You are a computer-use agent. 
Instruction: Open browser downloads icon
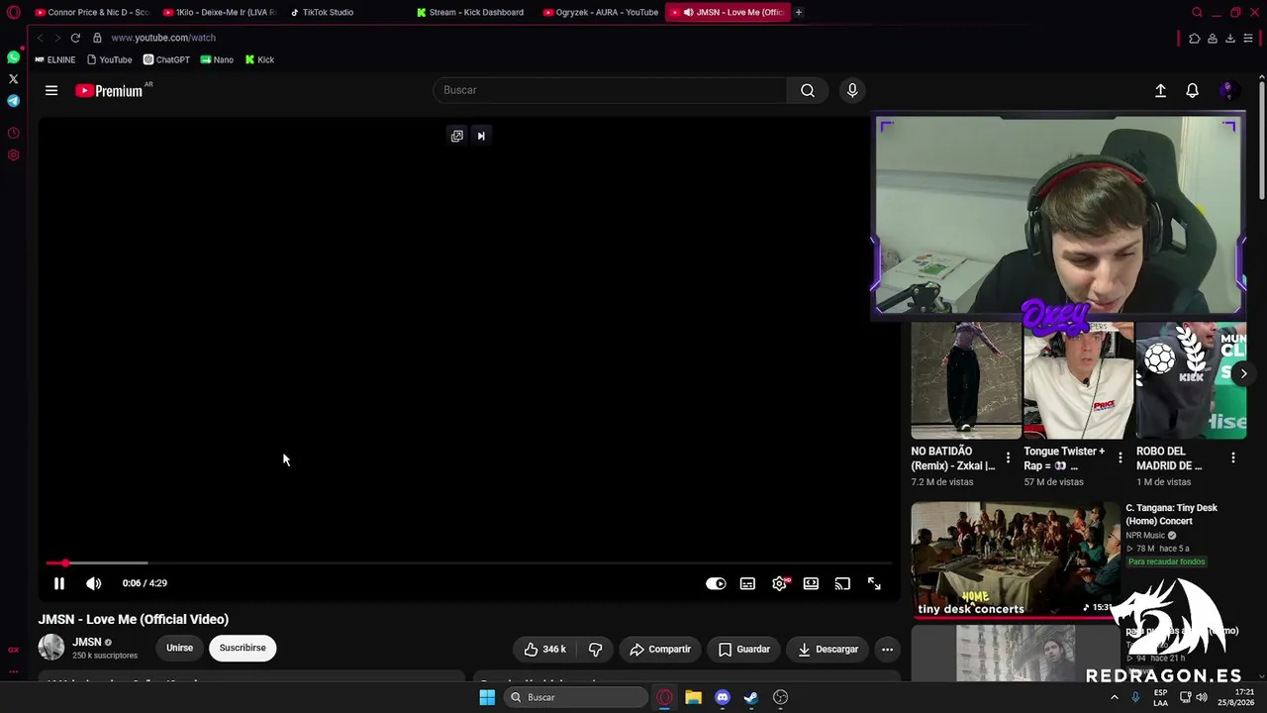point(1230,38)
